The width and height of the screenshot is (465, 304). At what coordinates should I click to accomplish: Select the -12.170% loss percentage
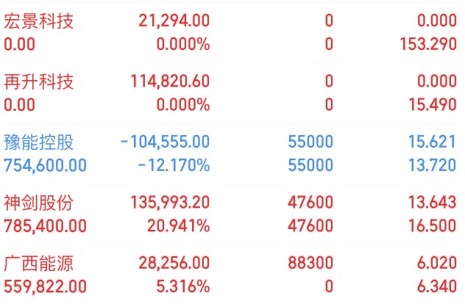pos(174,165)
